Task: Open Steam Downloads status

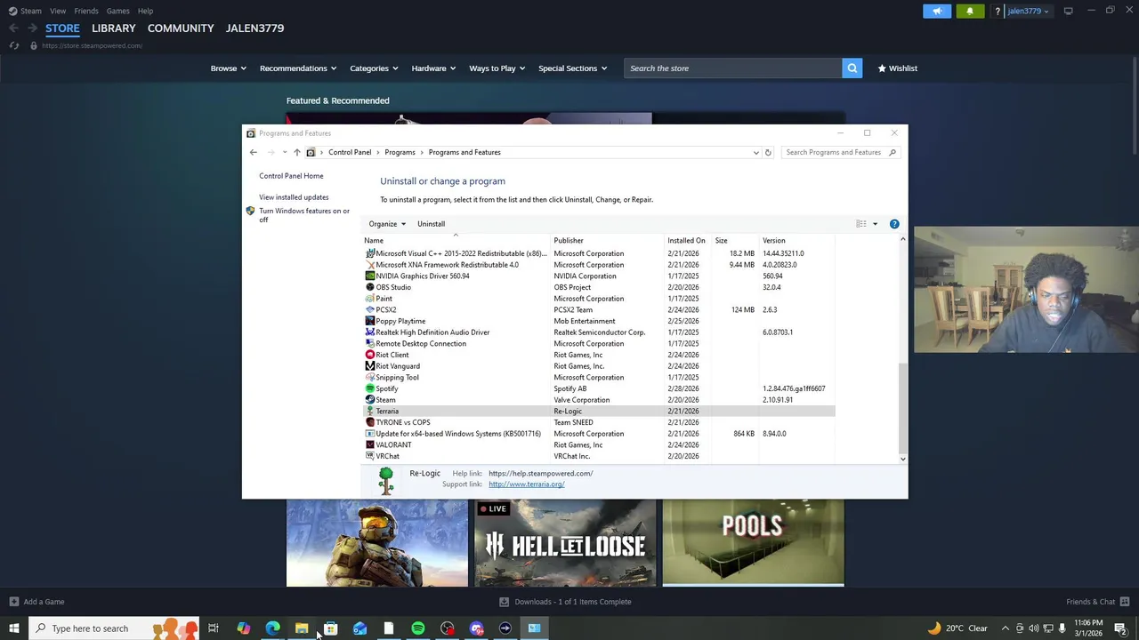Action: 565,602
